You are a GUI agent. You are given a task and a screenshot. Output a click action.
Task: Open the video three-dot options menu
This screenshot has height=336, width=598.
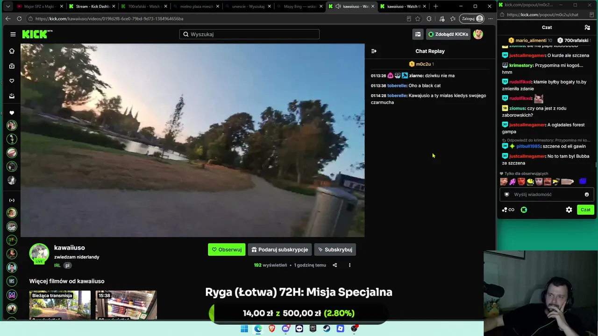point(349,265)
